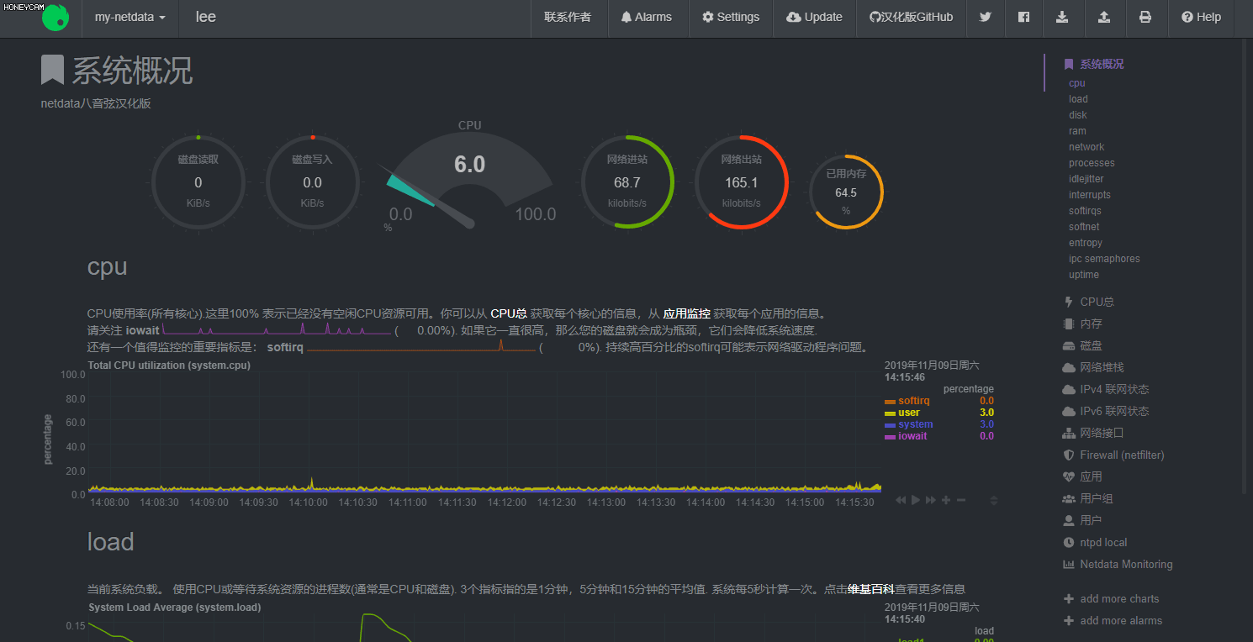Jump to disk in sidebar submenu
The height and width of the screenshot is (642, 1253).
1078,115
